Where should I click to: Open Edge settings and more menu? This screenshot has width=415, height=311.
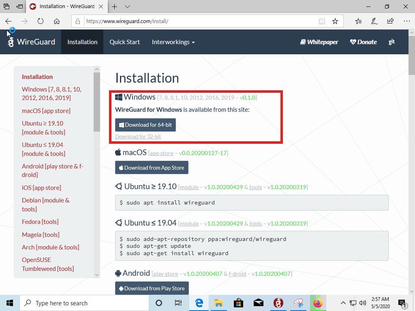(407, 21)
